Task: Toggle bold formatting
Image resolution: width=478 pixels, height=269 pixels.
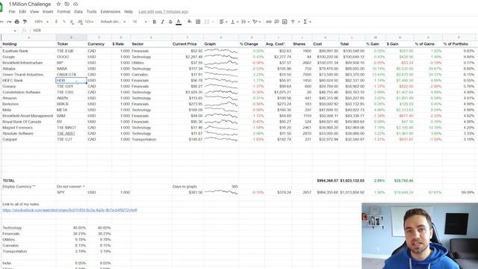Action: (155, 22)
